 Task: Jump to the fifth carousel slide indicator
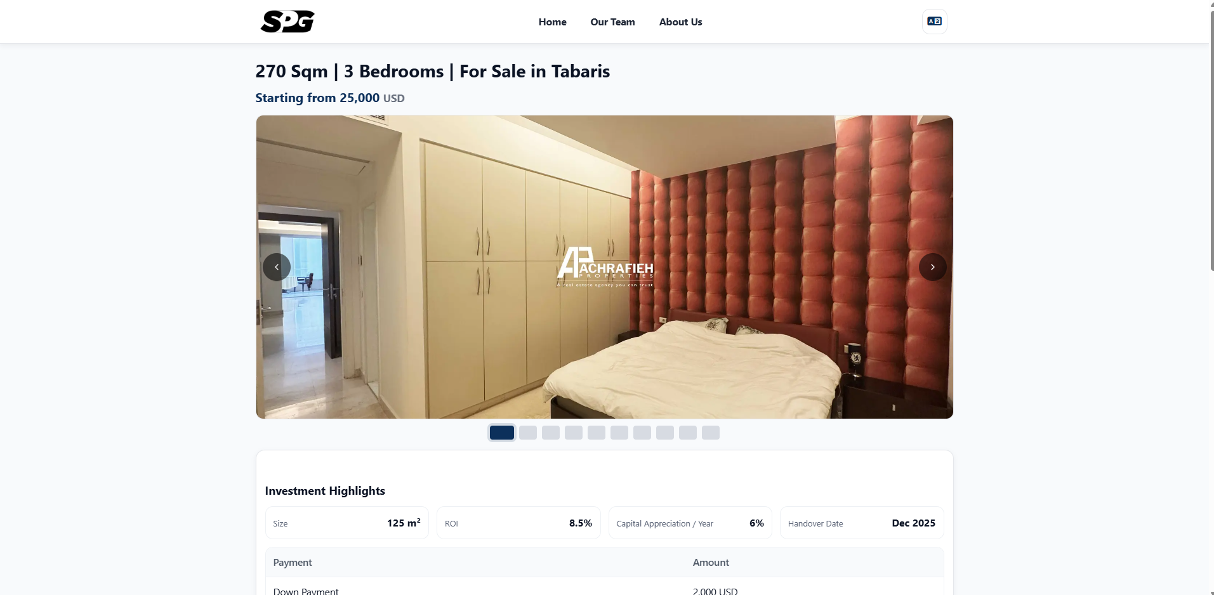[597, 433]
